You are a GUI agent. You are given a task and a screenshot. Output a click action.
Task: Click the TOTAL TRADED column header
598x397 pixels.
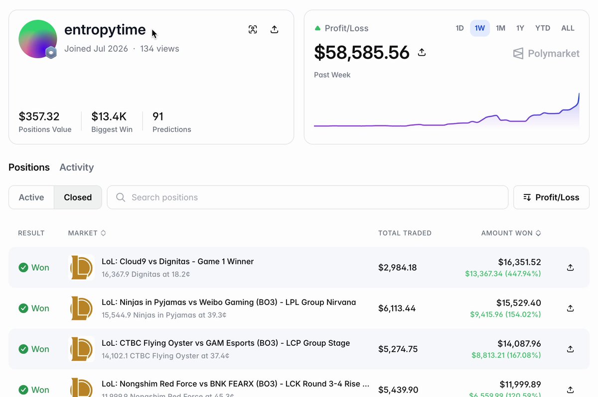[405, 233]
